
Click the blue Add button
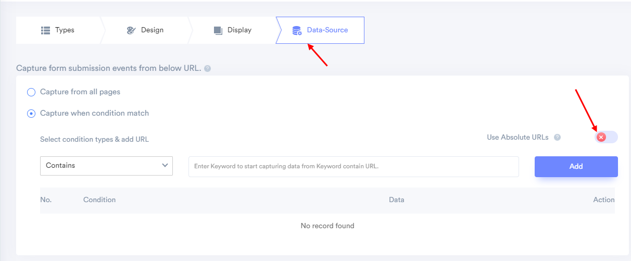coord(576,167)
